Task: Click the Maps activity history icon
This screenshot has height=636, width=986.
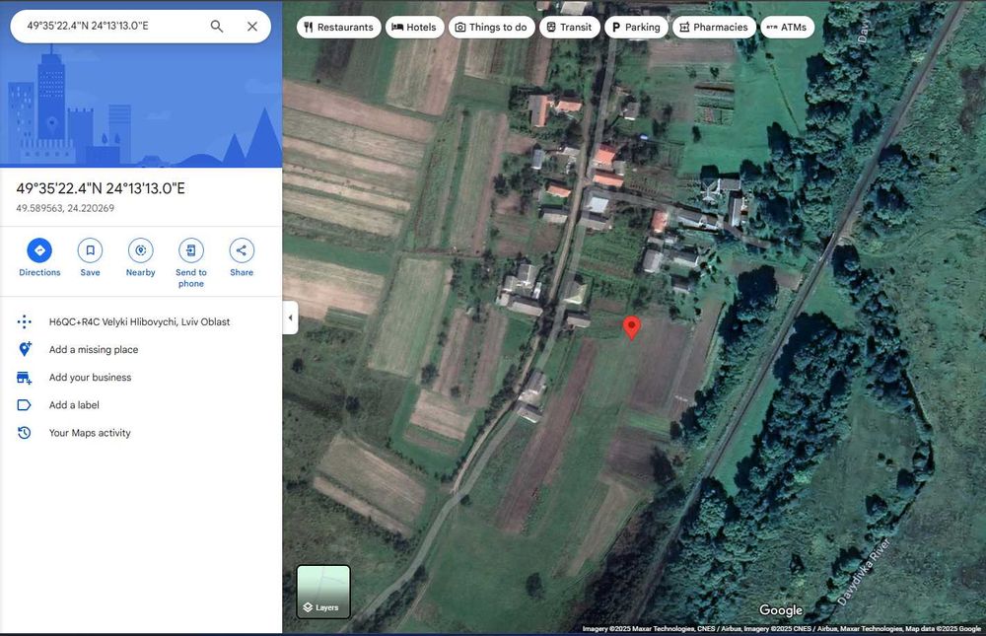Action: click(x=24, y=433)
